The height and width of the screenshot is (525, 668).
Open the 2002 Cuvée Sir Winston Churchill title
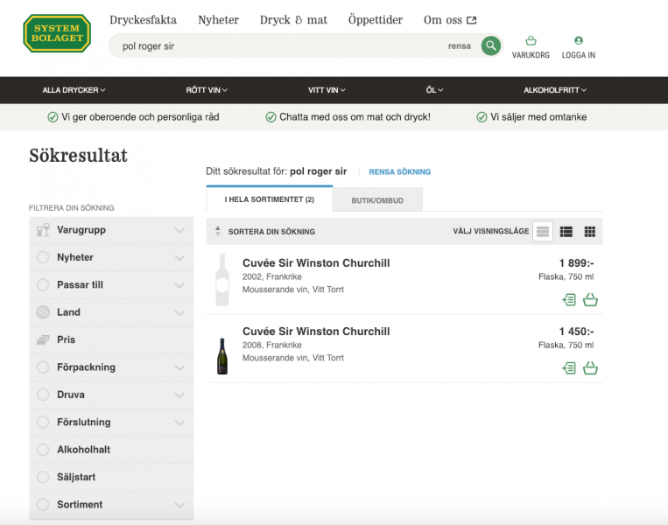316,263
